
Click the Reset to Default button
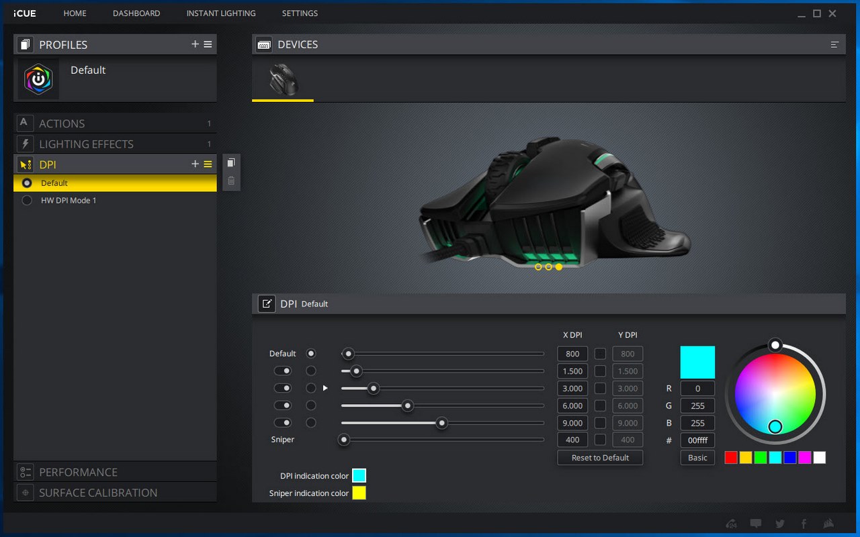tap(600, 458)
